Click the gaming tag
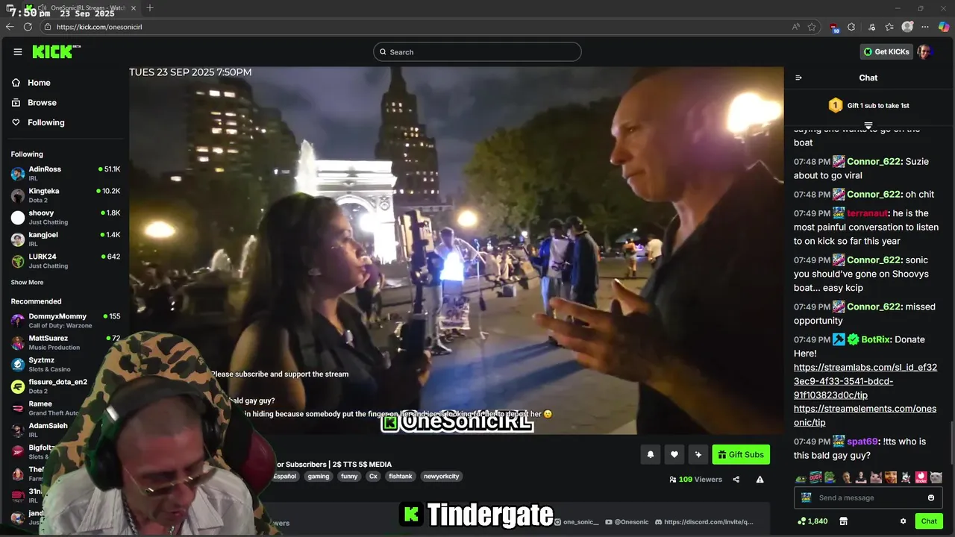955x537 pixels. [319, 476]
